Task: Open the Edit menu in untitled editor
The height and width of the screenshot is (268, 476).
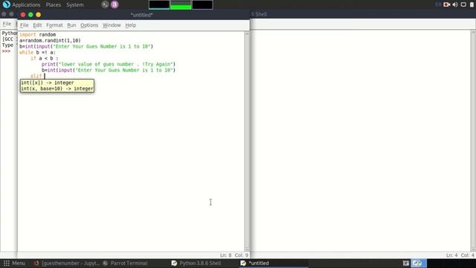Action: (37, 25)
